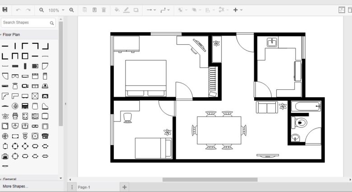Pick the crossed square shape in the palette
The height and width of the screenshot is (192, 352).
35,96
